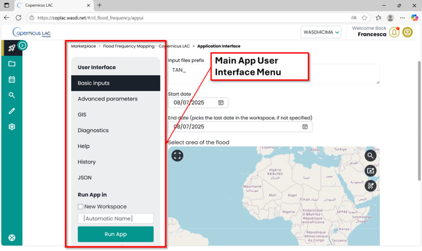Open the Diagnostics menu item
Viewport: 422px width, 251px height.
pos(115,130)
